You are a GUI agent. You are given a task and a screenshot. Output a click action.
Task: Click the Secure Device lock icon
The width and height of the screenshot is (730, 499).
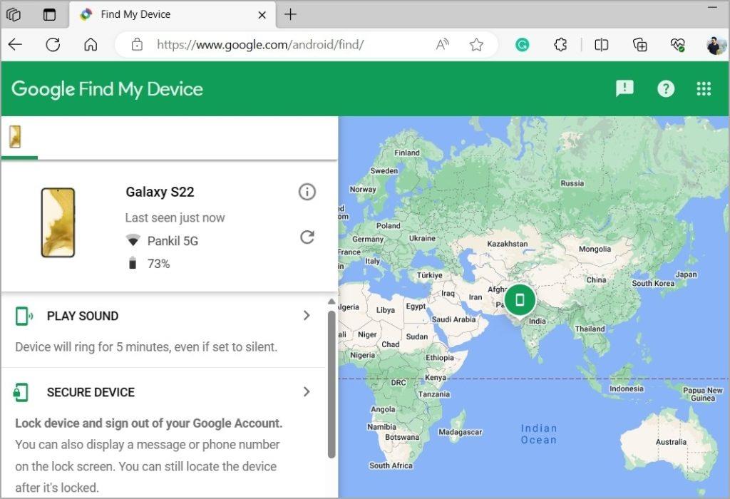tap(21, 392)
